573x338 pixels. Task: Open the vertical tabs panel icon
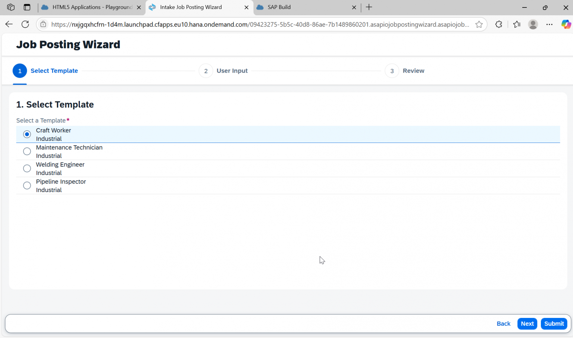coord(27,7)
